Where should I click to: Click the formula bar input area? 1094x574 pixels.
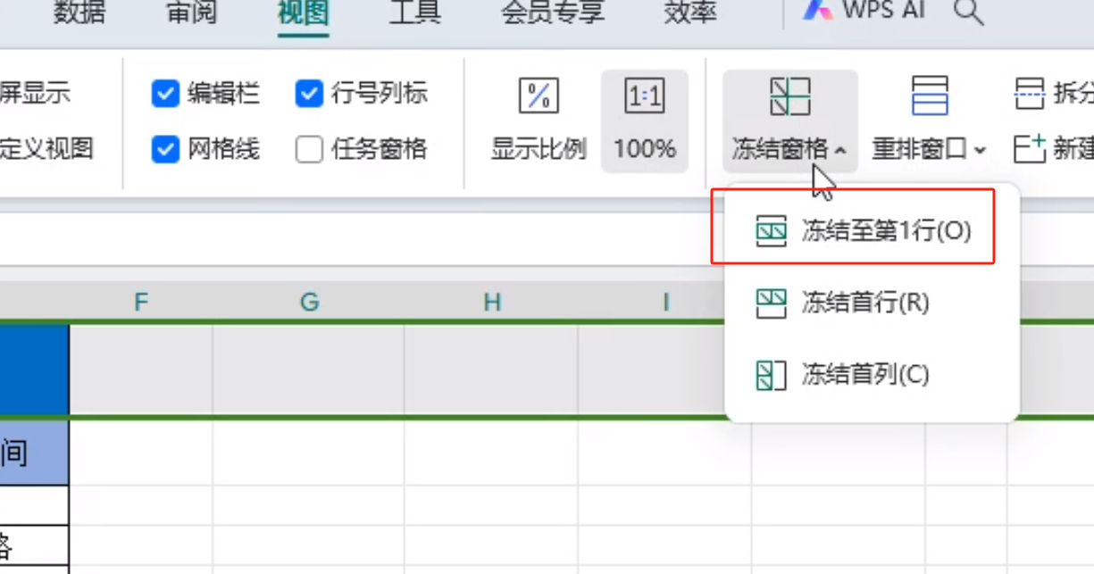click(362, 239)
